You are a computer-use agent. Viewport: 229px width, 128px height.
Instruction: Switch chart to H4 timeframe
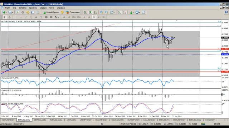click(x=89, y=17)
